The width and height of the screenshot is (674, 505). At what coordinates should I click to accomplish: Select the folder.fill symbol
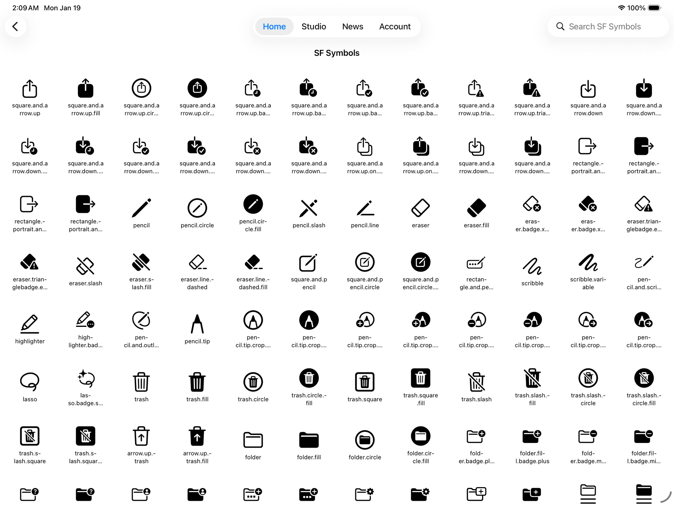(309, 439)
